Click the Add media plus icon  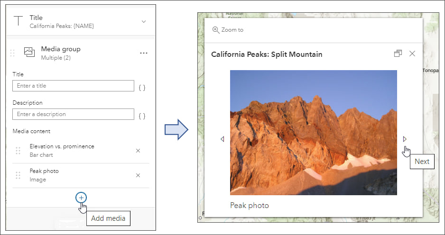[81, 198]
